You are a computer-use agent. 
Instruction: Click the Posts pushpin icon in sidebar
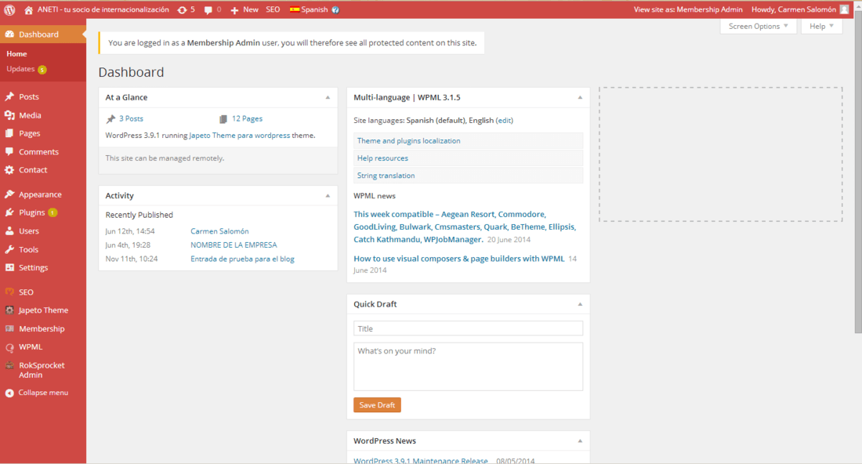click(x=9, y=96)
